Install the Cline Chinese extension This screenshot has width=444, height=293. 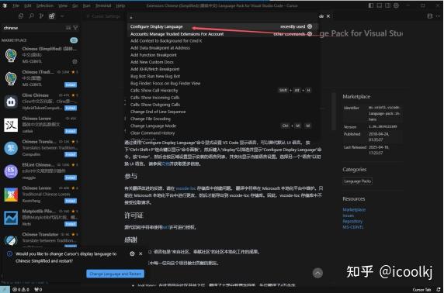(x=71, y=108)
